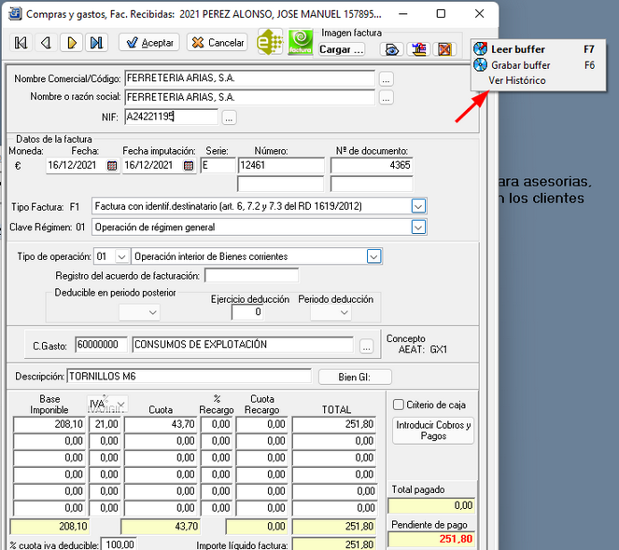Image resolution: width=619 pixels, height=550 pixels.
Task: Click Introducir Cobros y Pagos button
Action: pyautogui.click(x=433, y=430)
